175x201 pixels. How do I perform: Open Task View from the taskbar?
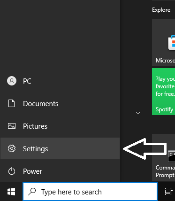click(169, 192)
